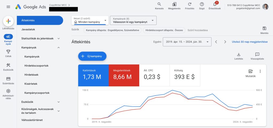Select the Átl. CPC metric card
Image resolution: width=273 pixels, height=128 pixels.
[154, 75]
